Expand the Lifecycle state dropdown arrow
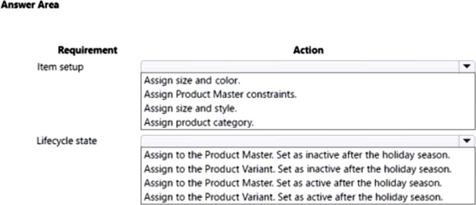Viewport: 476px width, 205px height. pyautogui.click(x=466, y=141)
